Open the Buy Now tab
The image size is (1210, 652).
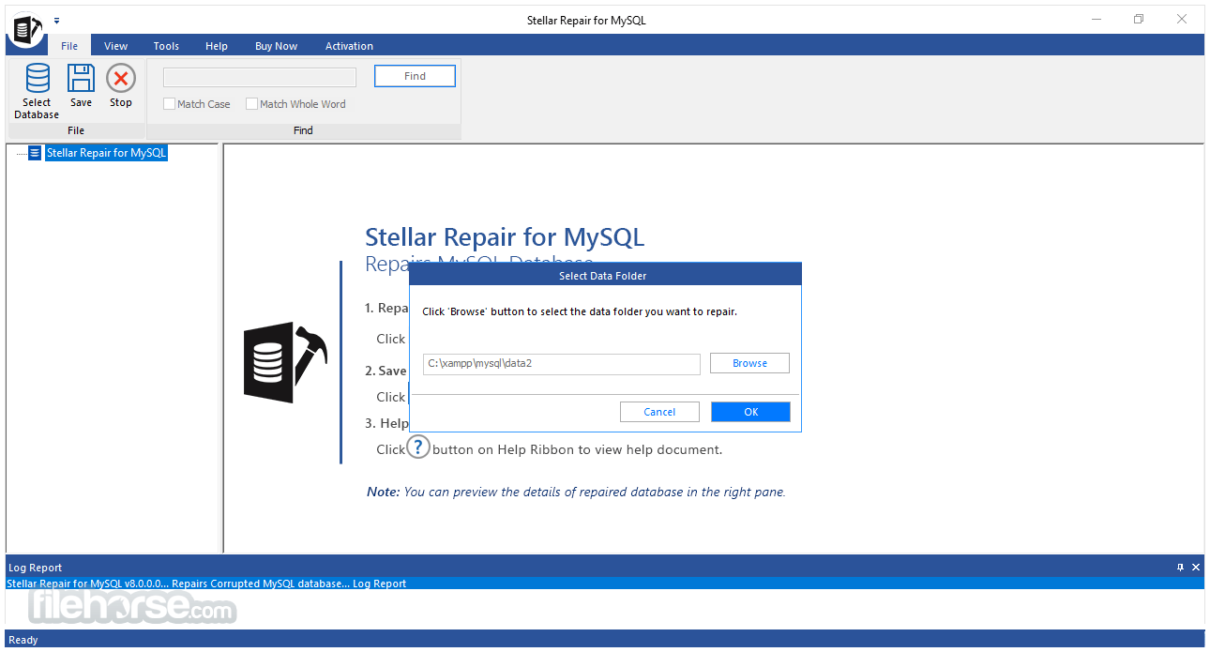[x=277, y=46]
